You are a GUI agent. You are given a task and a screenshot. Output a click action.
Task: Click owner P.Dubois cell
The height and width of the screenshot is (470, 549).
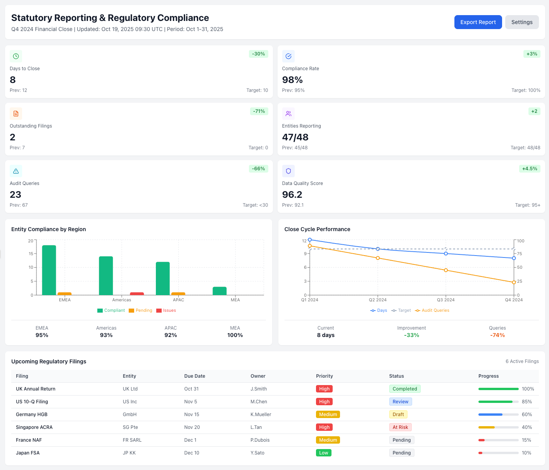point(260,440)
